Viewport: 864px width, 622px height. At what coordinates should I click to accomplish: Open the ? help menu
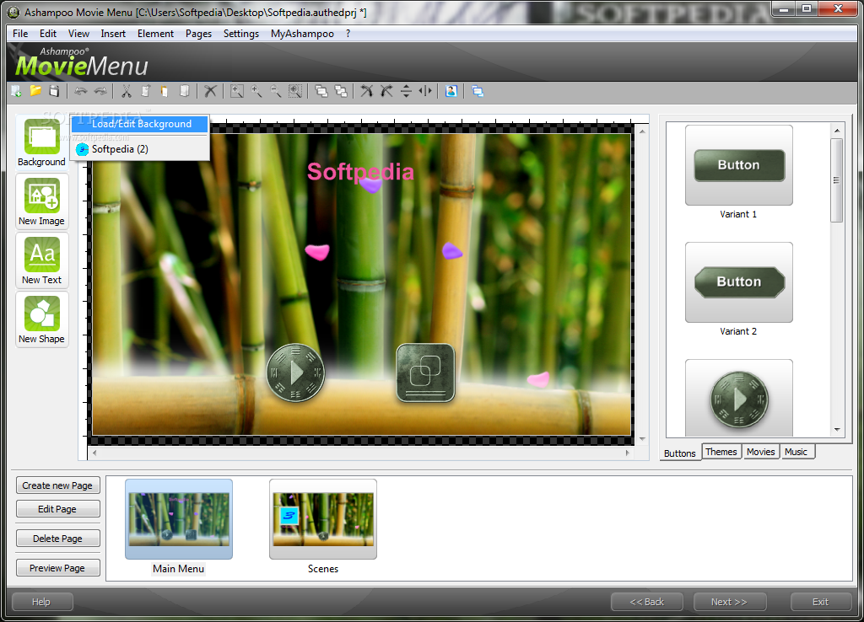pos(348,34)
